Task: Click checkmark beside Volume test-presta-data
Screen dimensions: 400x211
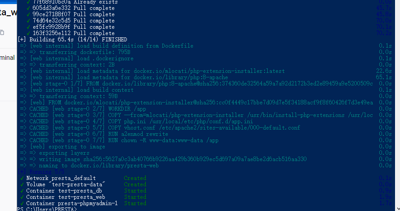Action: tap(22, 184)
